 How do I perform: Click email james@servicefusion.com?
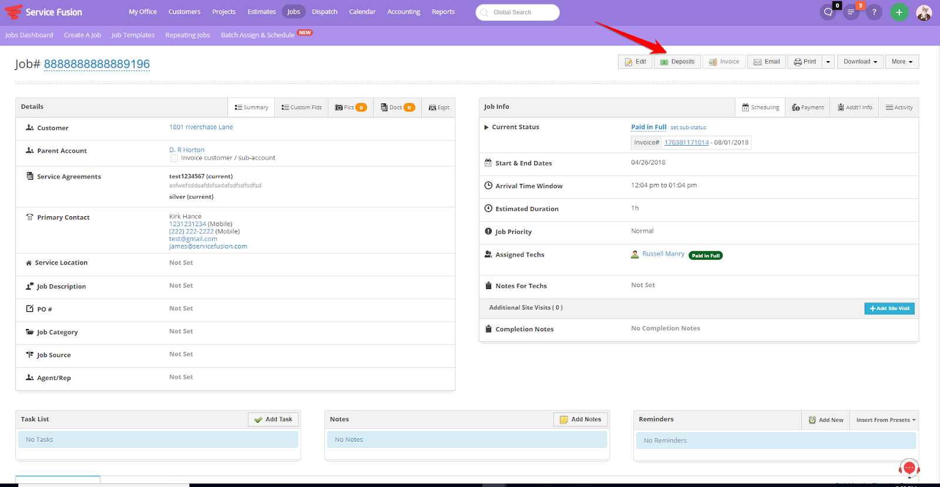coord(208,247)
